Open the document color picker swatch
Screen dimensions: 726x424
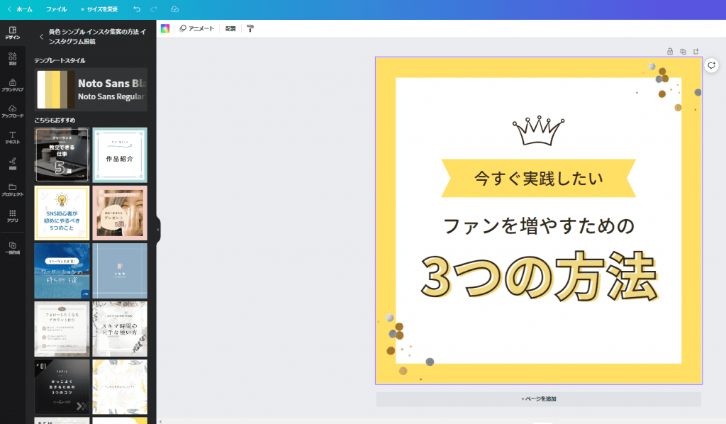[166, 28]
